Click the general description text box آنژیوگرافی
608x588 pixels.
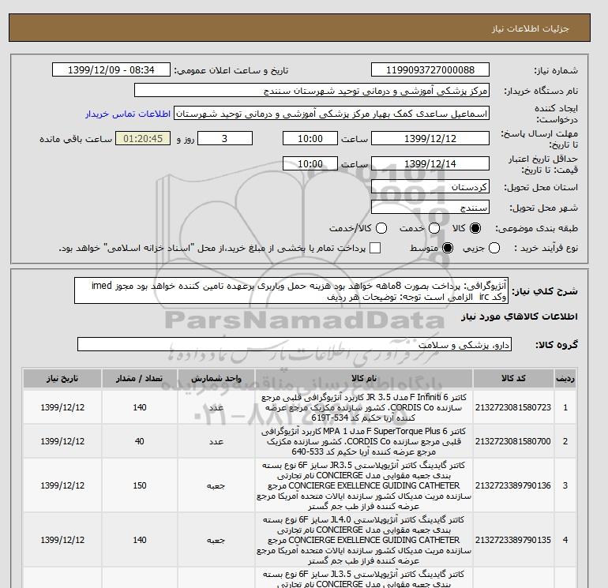point(291,290)
